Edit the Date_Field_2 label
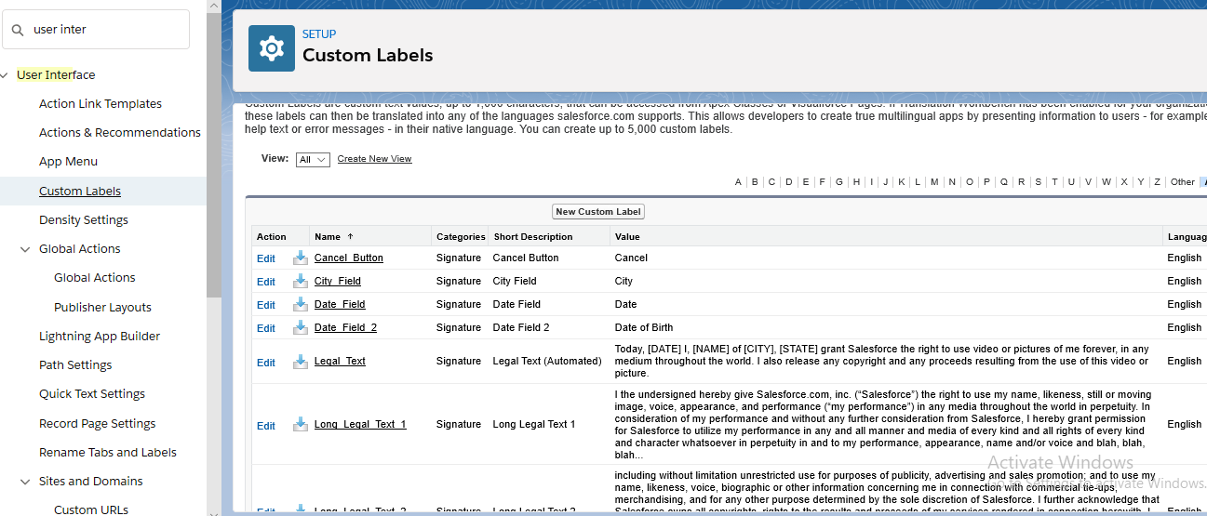This screenshot has height=516, width=1207. (x=266, y=328)
